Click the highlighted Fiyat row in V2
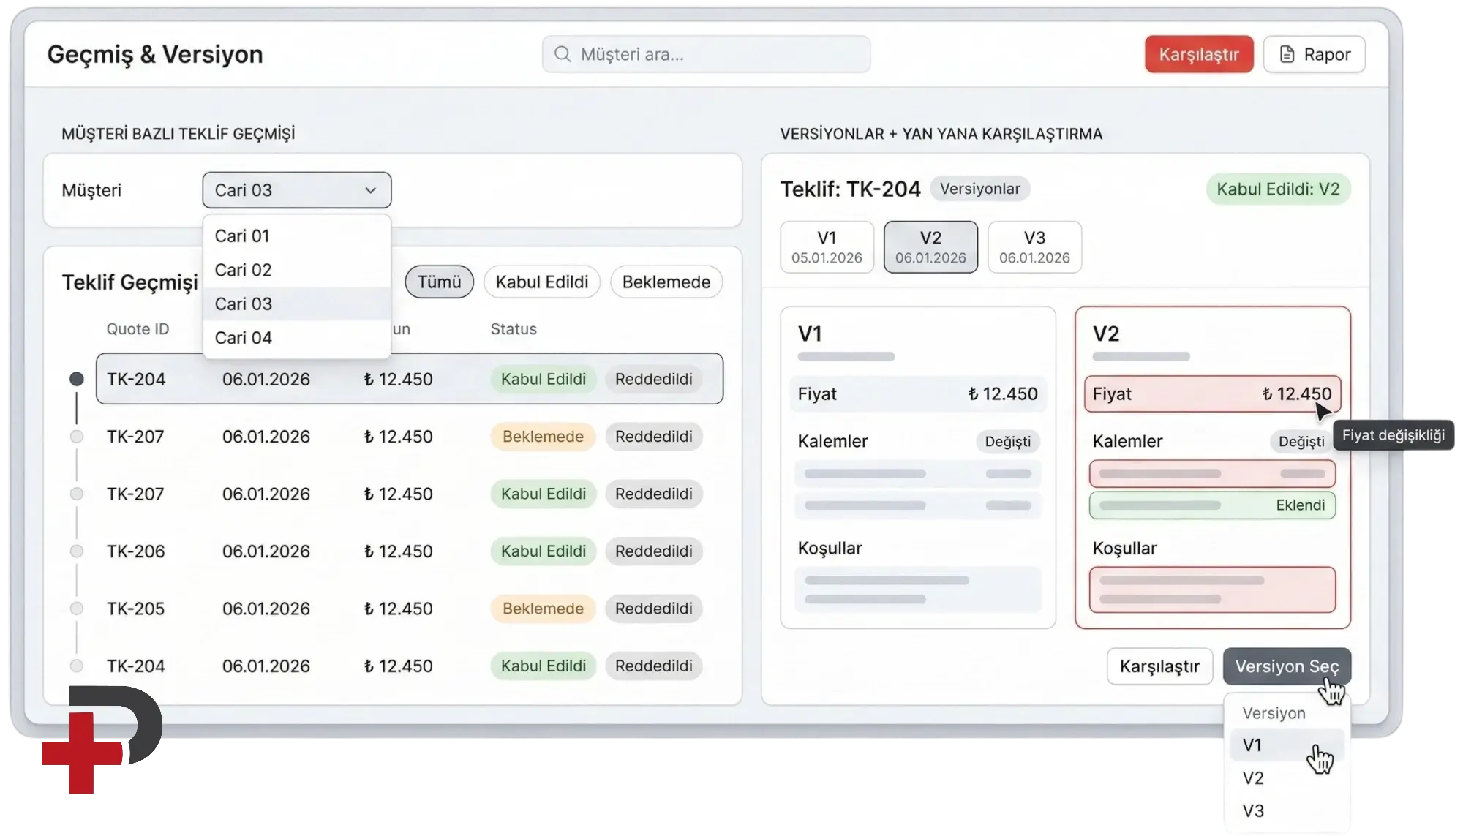This screenshot has height=836, width=1463. [x=1211, y=394]
